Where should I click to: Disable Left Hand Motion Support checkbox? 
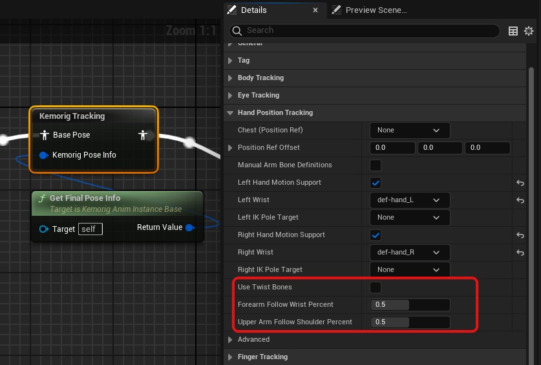(x=375, y=183)
